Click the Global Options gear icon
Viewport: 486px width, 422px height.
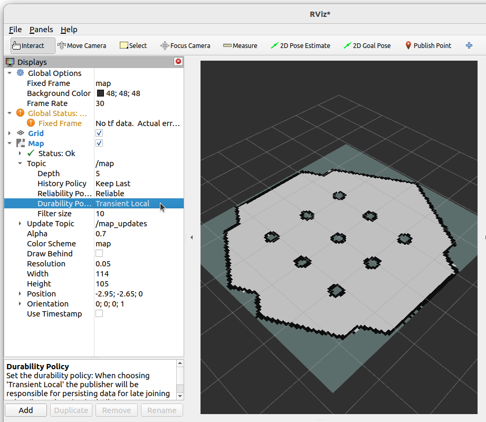tap(20, 73)
